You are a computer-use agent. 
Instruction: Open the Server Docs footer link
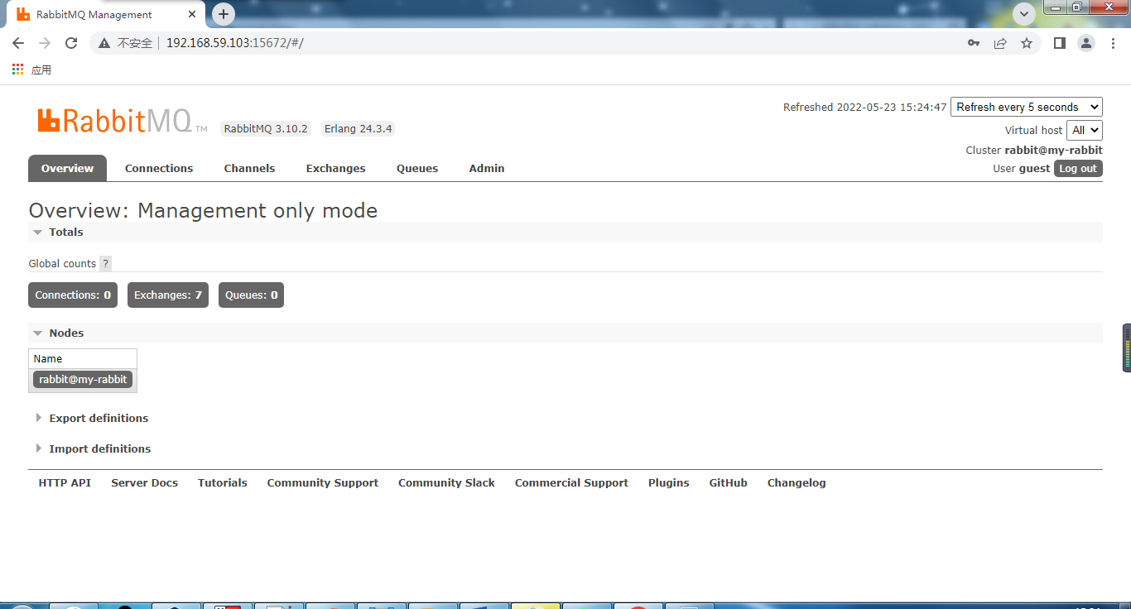click(x=144, y=483)
